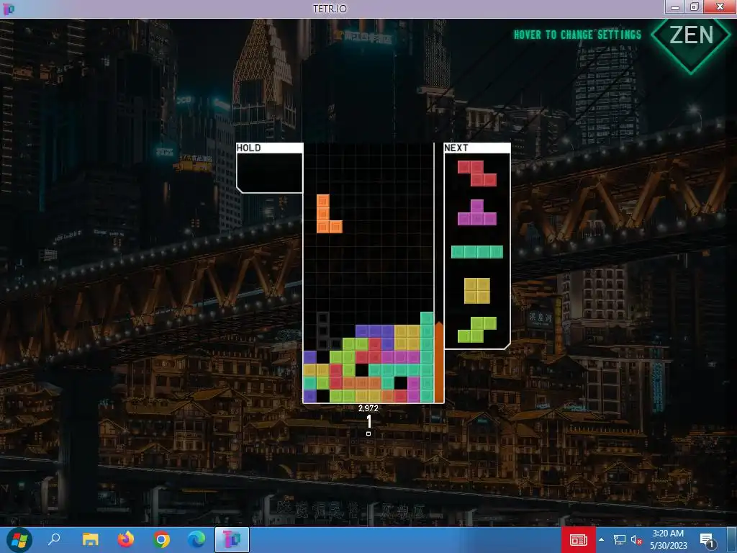Screen dimensions: 737x553
Task: Select the green I piece in the Next queue
Action: (476, 252)
